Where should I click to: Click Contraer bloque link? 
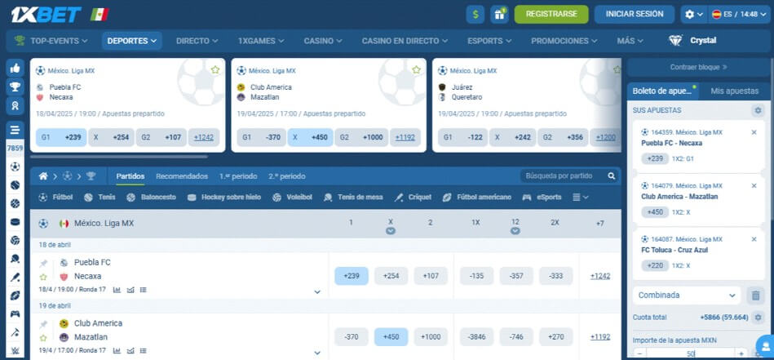698,67
